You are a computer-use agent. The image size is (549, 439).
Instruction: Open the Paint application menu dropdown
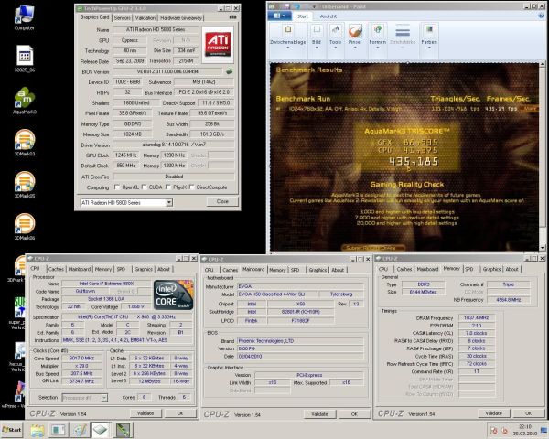[x=279, y=16]
